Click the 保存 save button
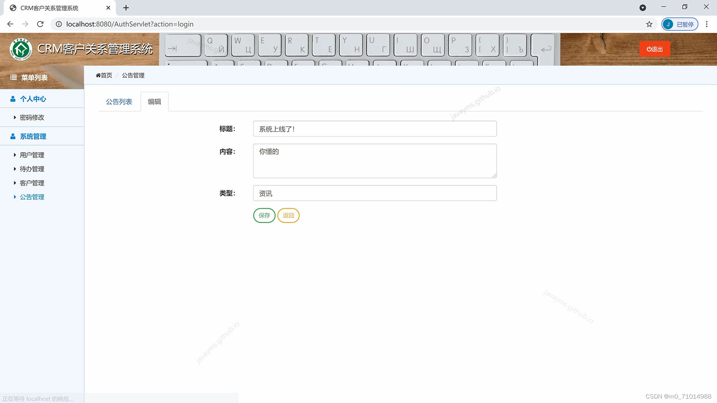 click(264, 215)
